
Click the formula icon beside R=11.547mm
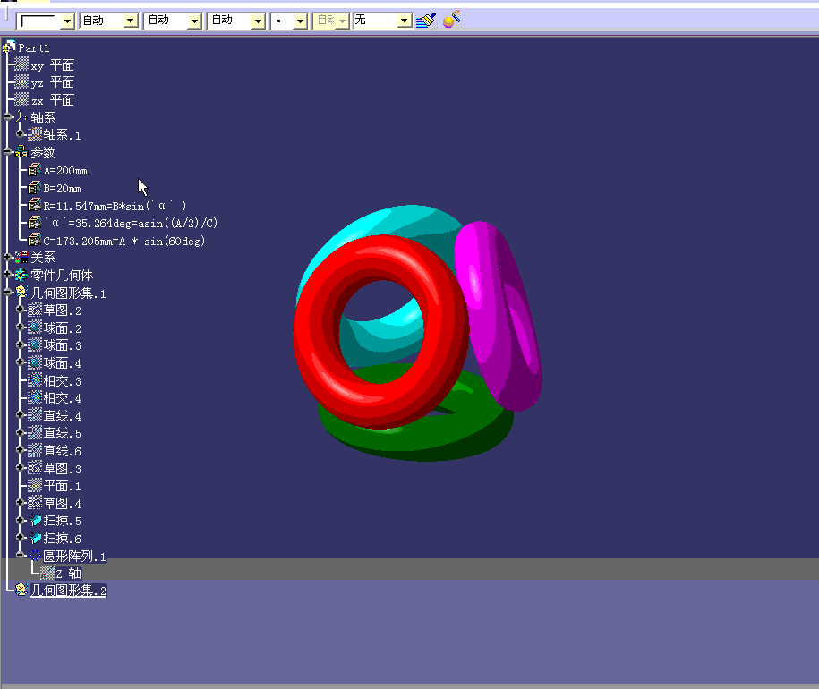(35, 205)
